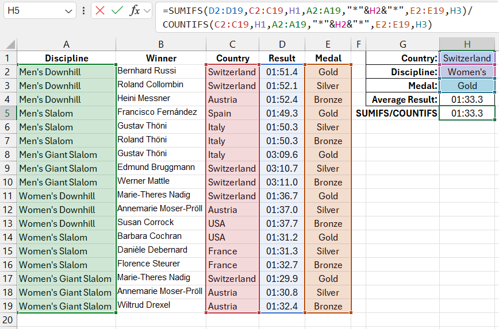The image size is (499, 329).
Task: Select the cell with Francisco Fernández
Action: (x=161, y=113)
